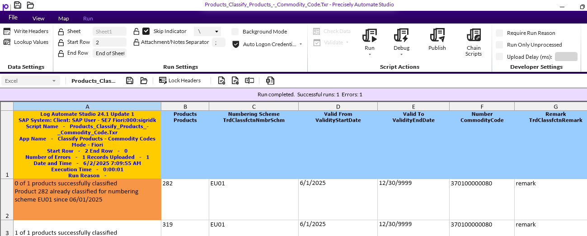This screenshot has width=587, height=236.
Task: Click Lookup Values
Action: [26, 42]
